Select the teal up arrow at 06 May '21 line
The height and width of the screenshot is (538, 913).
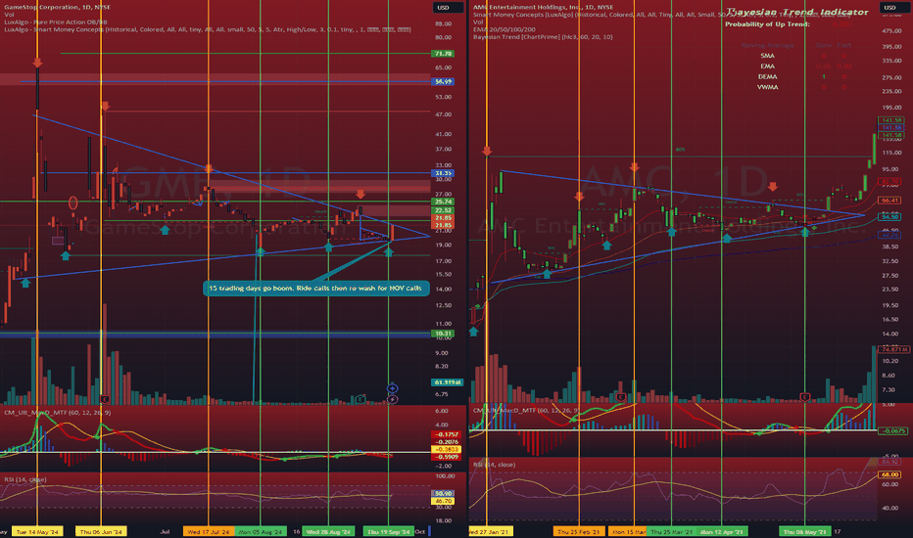tap(804, 232)
